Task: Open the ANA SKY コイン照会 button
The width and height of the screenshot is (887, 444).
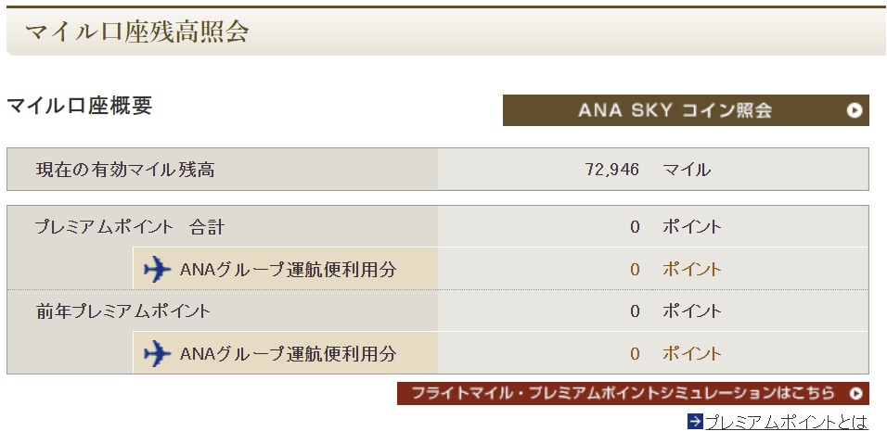Action: click(x=686, y=110)
